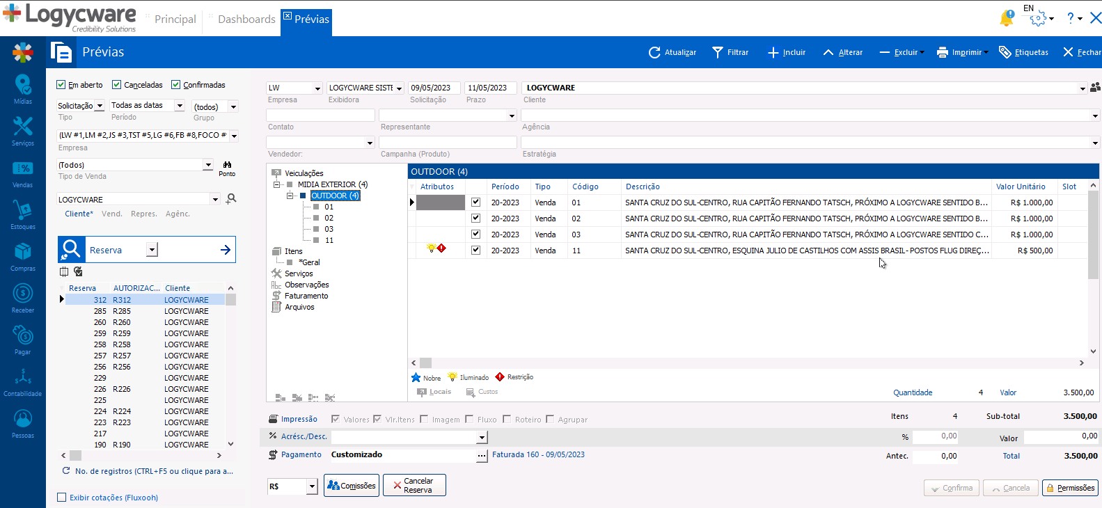Screen dimensions: 1102x508
Task: Open the currency R$ dropdown
Action: point(312,486)
